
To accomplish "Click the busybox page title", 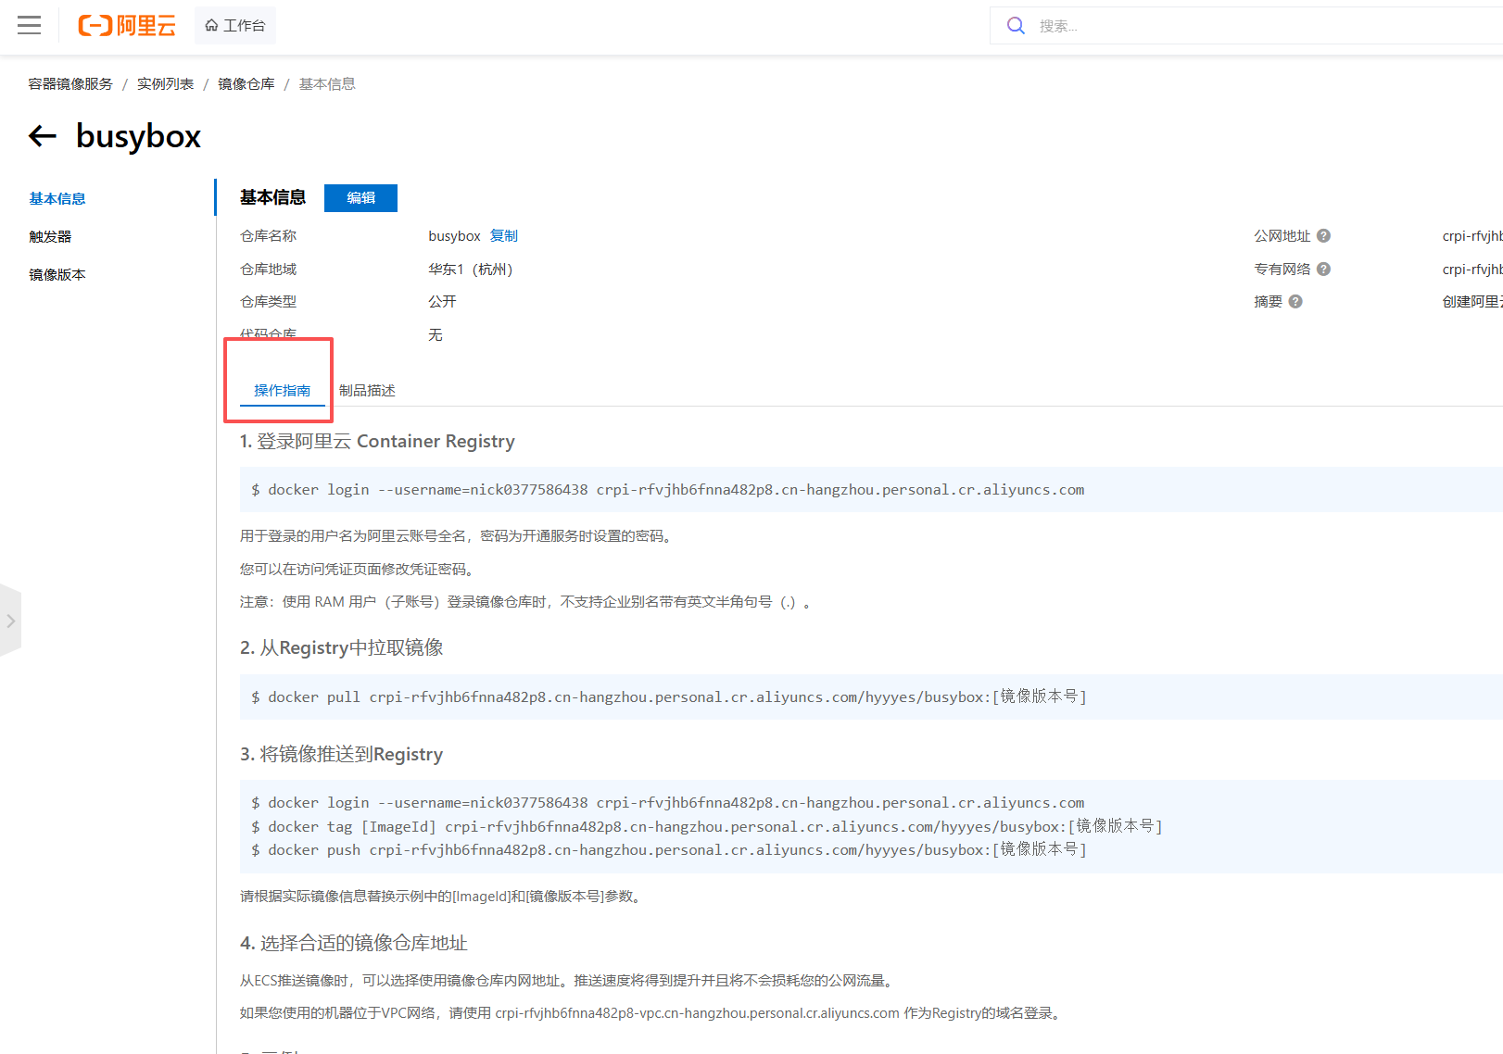I will pyautogui.click(x=138, y=136).
